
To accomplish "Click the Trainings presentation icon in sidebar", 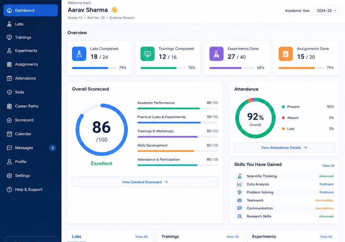I will (9, 37).
